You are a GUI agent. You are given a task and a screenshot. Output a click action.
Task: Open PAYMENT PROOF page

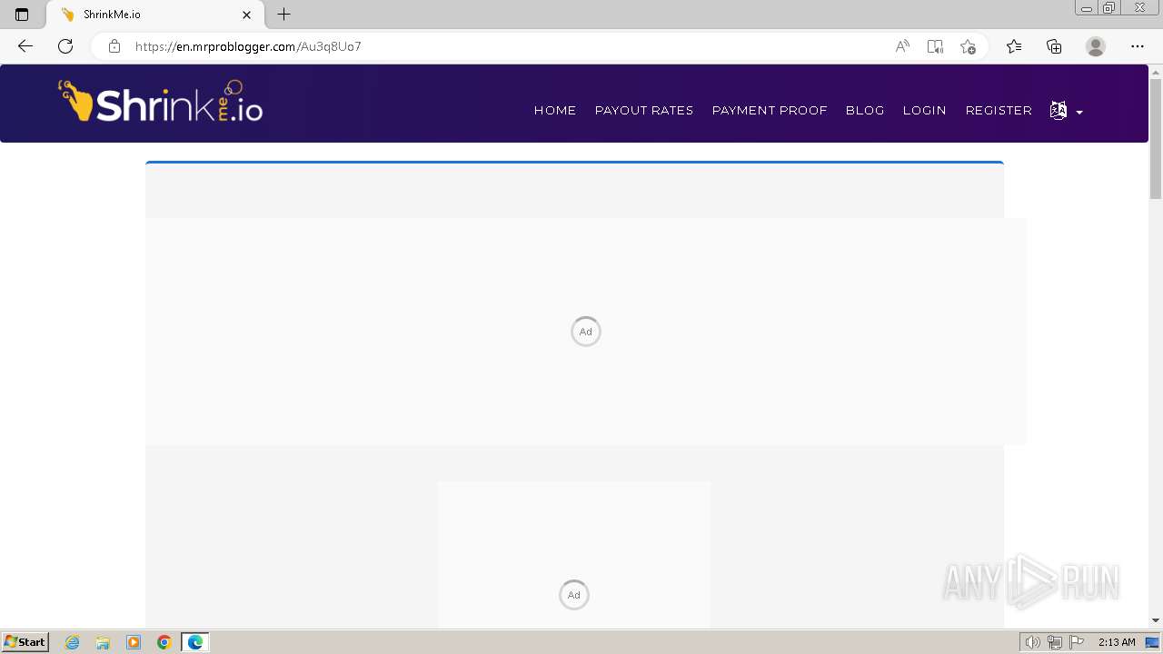[x=770, y=111]
